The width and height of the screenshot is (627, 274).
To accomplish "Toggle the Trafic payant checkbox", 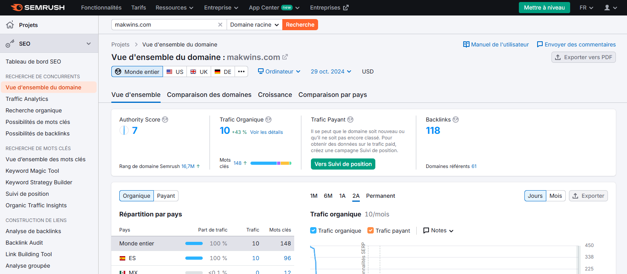I will (371, 230).
